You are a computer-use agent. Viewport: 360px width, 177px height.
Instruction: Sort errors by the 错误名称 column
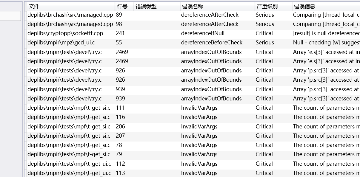coord(215,6)
